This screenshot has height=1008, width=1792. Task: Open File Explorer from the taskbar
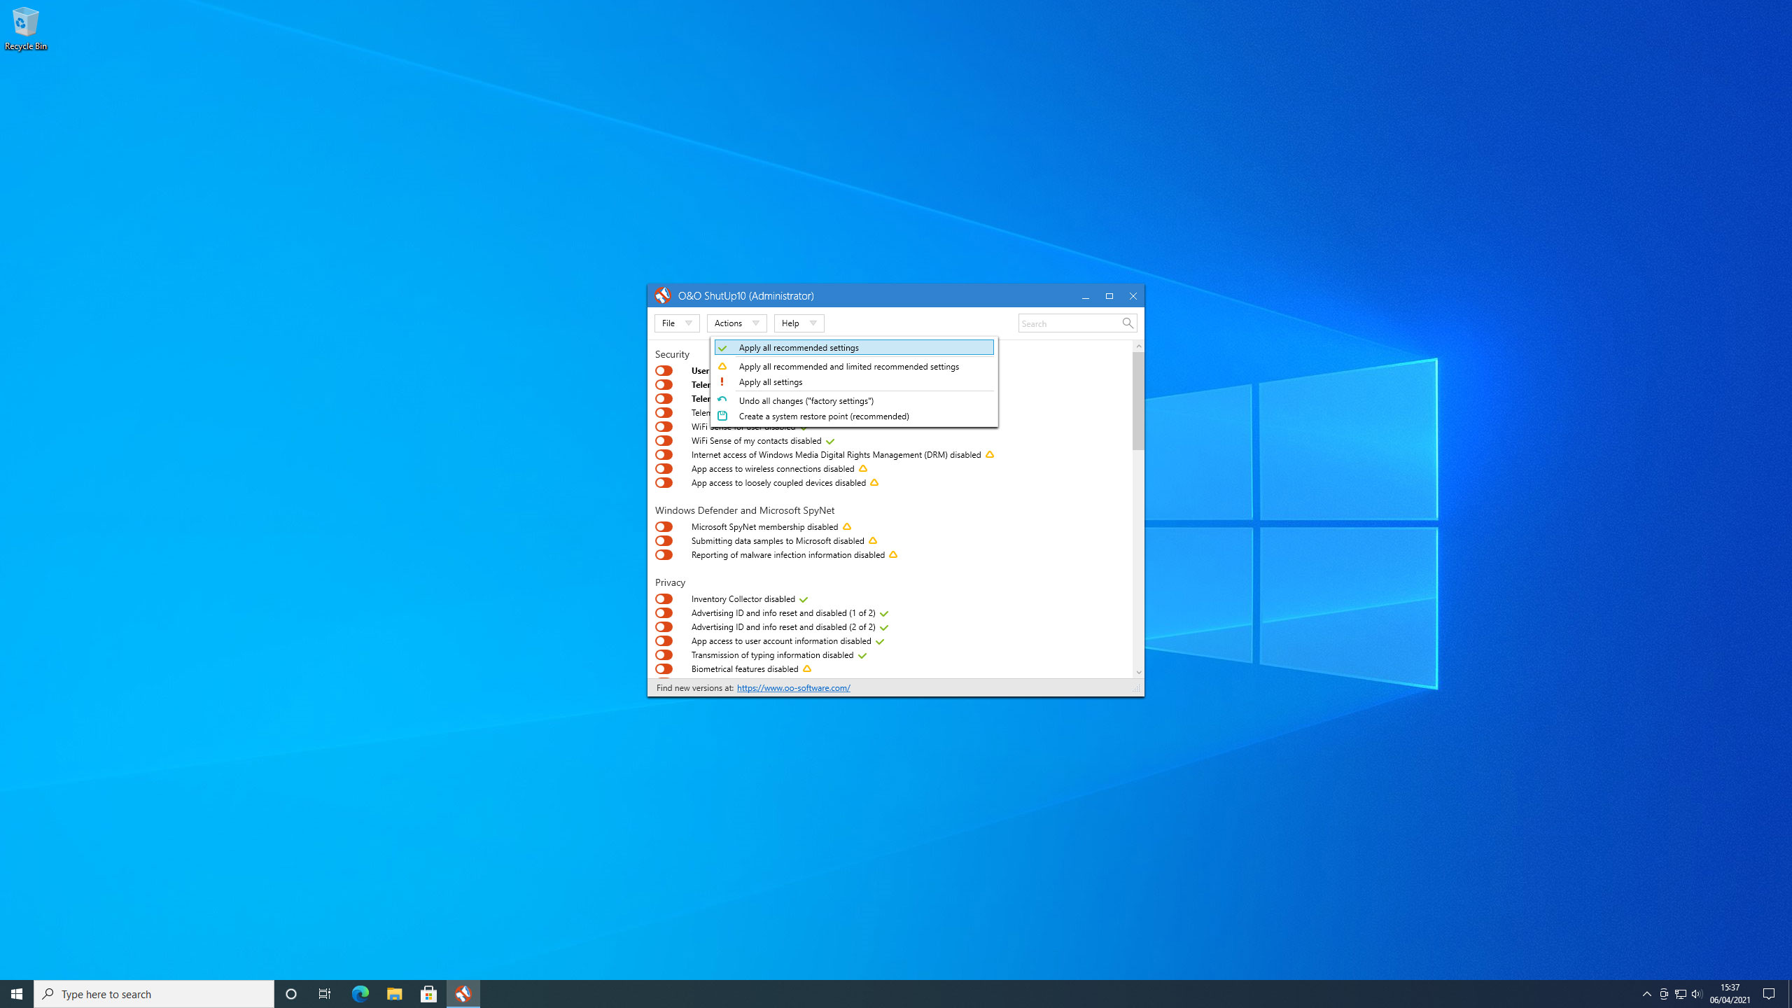(x=394, y=994)
